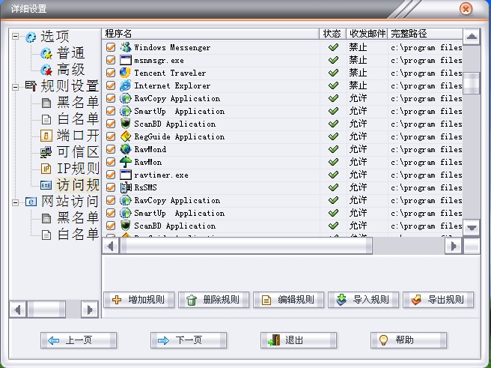The image size is (491, 368).
Task: Disable the RavMon rule checkbox
Action: pyautogui.click(x=111, y=162)
